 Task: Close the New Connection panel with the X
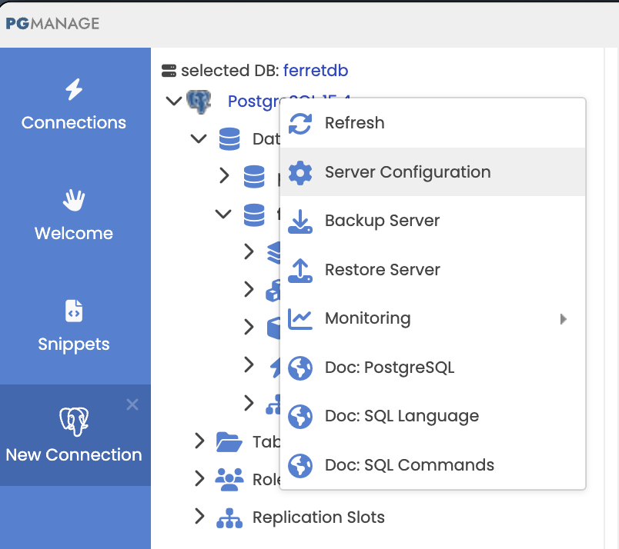132,404
